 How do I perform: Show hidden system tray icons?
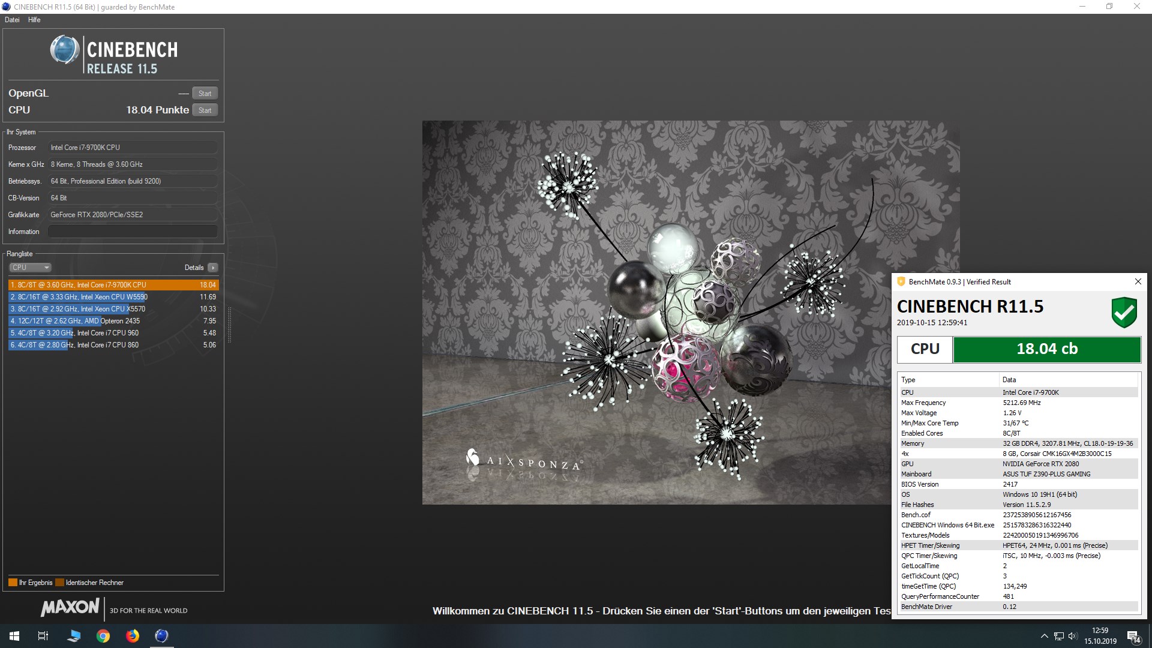(x=1044, y=636)
